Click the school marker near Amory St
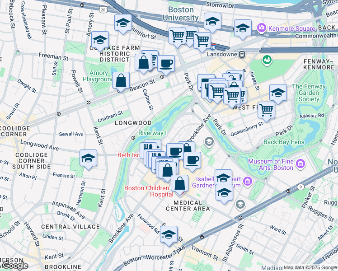Viewport: 338px width, 271px height. [100, 42]
